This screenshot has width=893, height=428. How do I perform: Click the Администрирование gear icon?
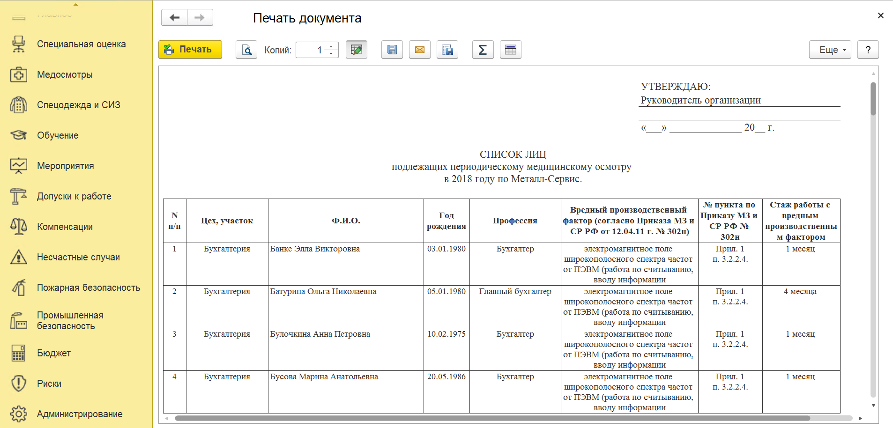[x=19, y=414]
